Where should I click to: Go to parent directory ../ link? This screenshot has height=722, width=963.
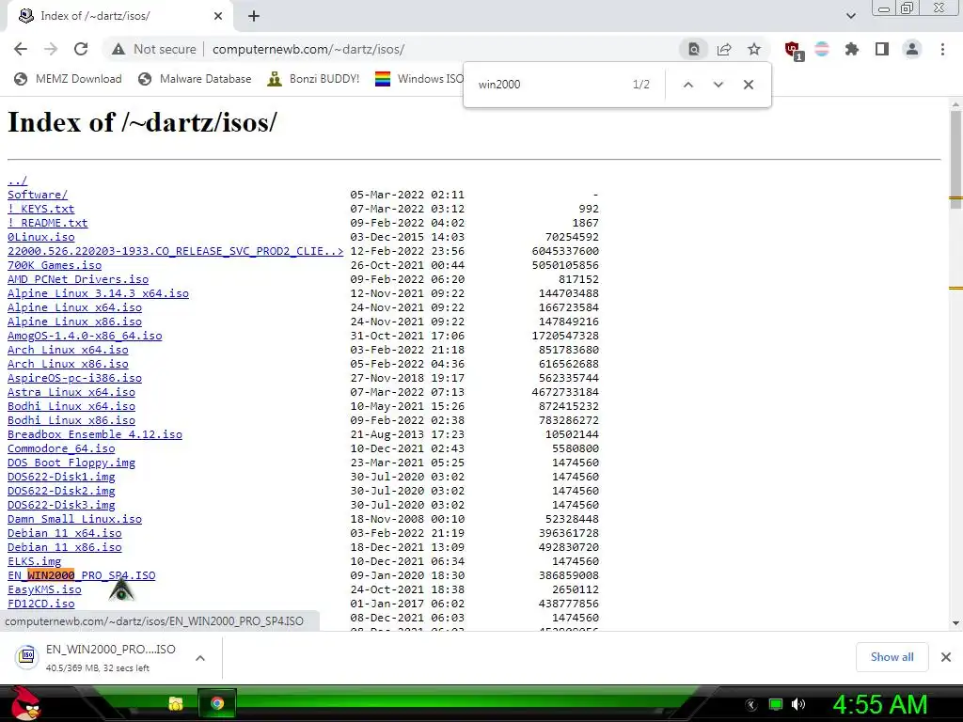[x=17, y=180]
